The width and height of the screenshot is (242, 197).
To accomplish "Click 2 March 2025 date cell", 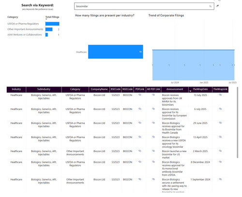I will pyautogui.click(x=200, y=151).
